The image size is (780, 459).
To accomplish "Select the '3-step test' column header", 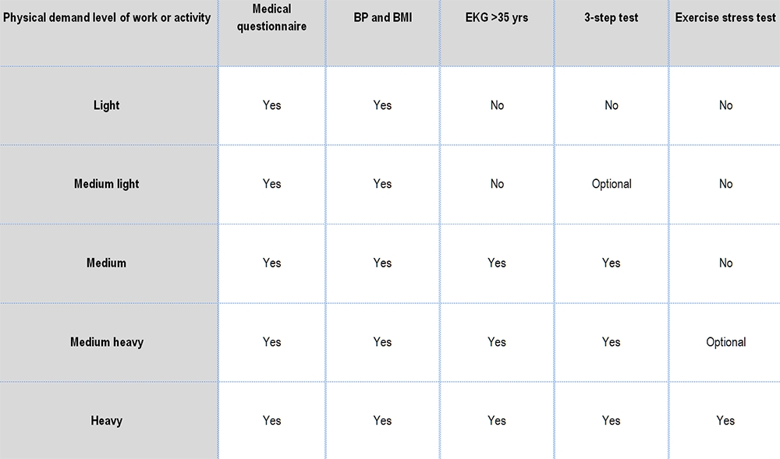I will 612,17.
